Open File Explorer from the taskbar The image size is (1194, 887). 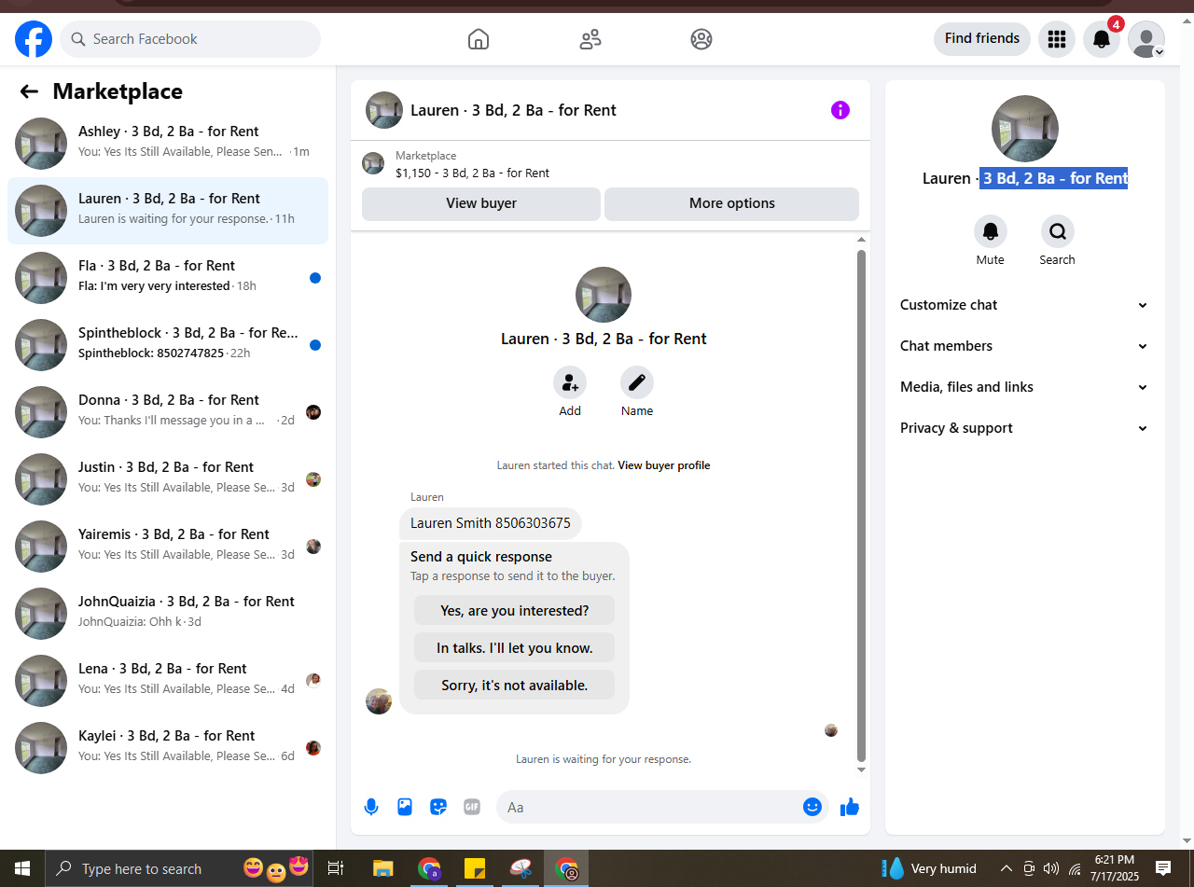pos(382,868)
